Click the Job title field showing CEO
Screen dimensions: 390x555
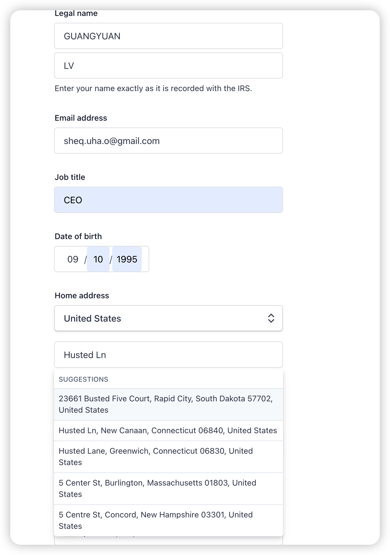[168, 200]
